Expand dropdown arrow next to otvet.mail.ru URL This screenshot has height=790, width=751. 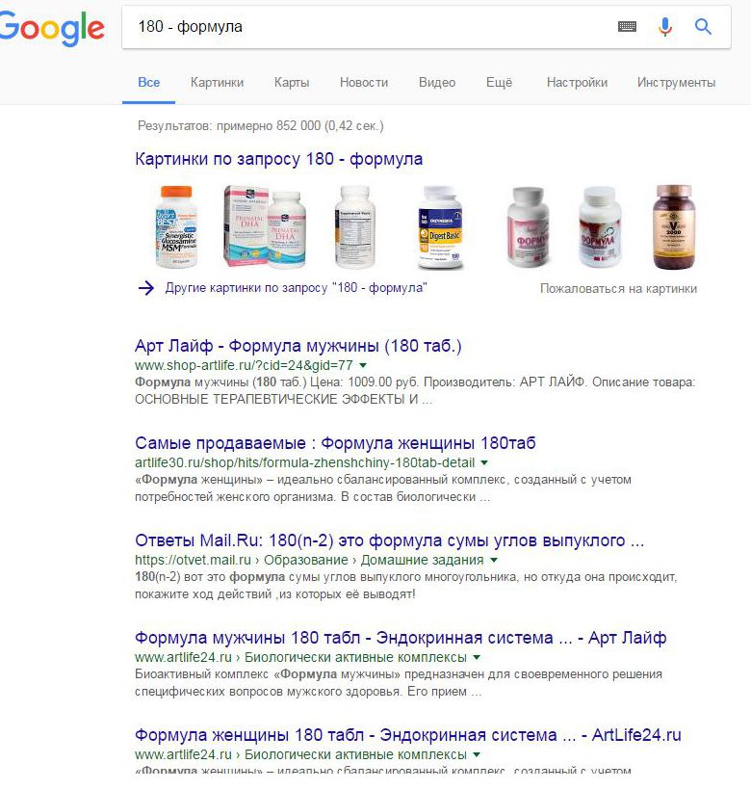(x=494, y=560)
